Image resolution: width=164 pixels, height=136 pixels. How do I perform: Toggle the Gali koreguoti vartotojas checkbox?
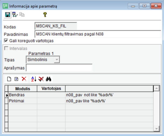[x=6, y=41]
